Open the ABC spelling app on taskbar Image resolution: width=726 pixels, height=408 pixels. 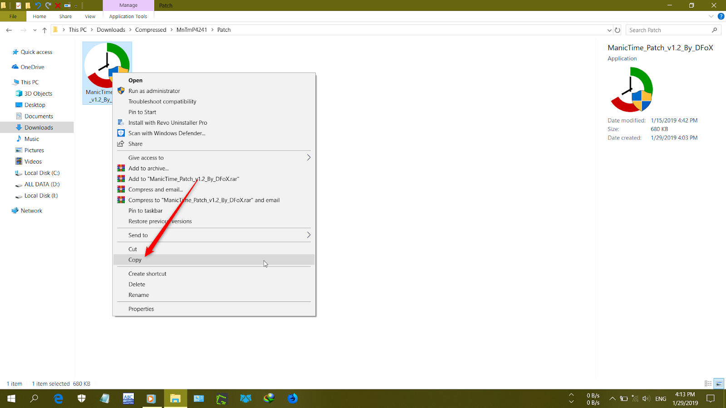128,398
